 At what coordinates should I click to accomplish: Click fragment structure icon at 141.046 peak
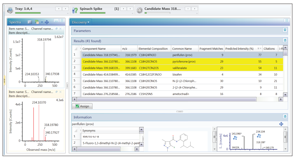(235, 138)
